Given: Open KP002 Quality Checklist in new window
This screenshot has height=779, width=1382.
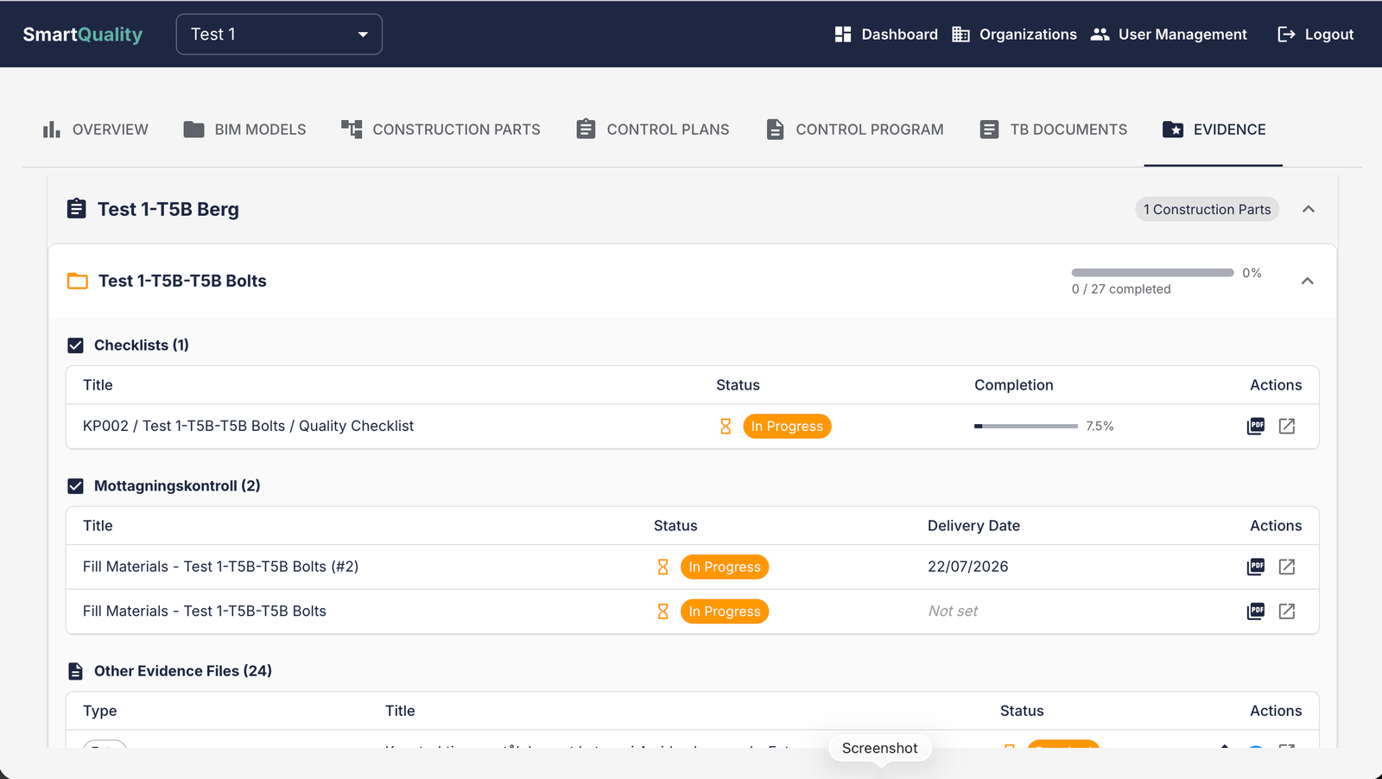Looking at the screenshot, I should 1287,426.
